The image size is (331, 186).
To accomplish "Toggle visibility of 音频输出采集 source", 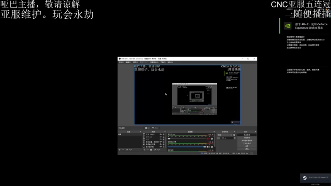I will click(161, 144).
